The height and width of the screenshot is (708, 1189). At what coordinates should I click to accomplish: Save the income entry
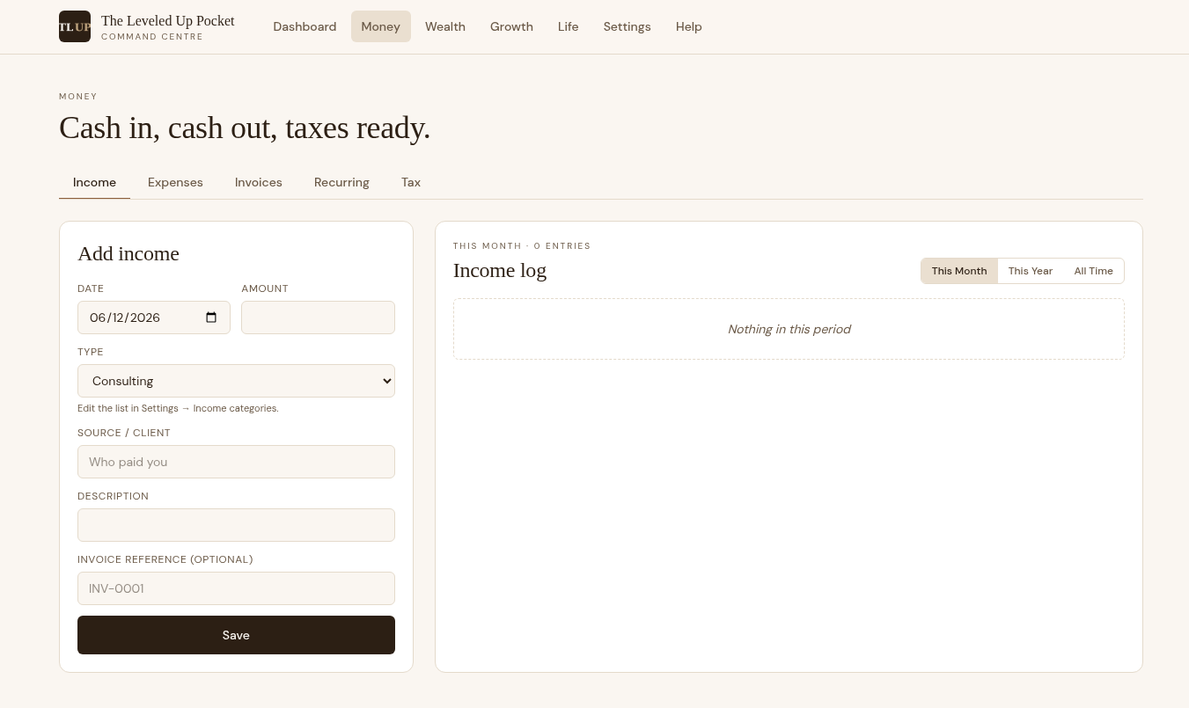(236, 635)
